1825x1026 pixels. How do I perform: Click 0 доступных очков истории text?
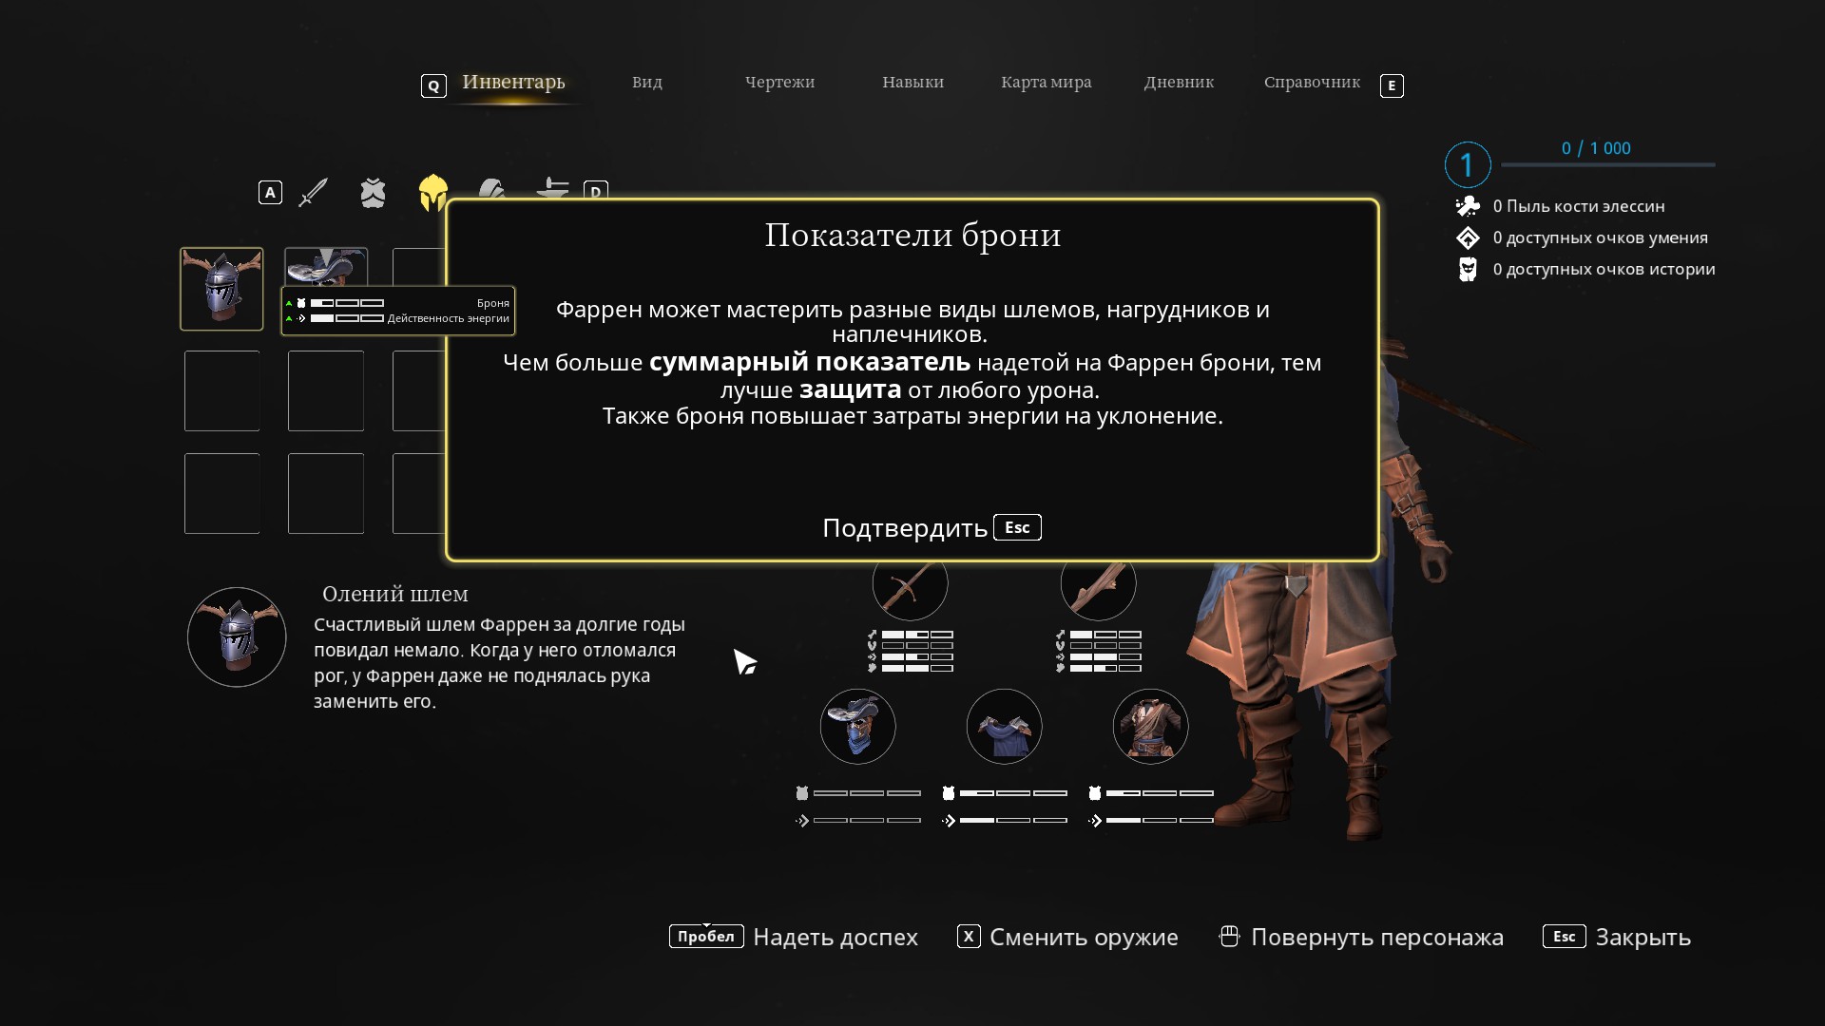click(1604, 270)
